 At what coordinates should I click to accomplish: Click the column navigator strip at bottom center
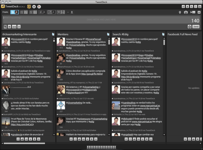pos(101,147)
